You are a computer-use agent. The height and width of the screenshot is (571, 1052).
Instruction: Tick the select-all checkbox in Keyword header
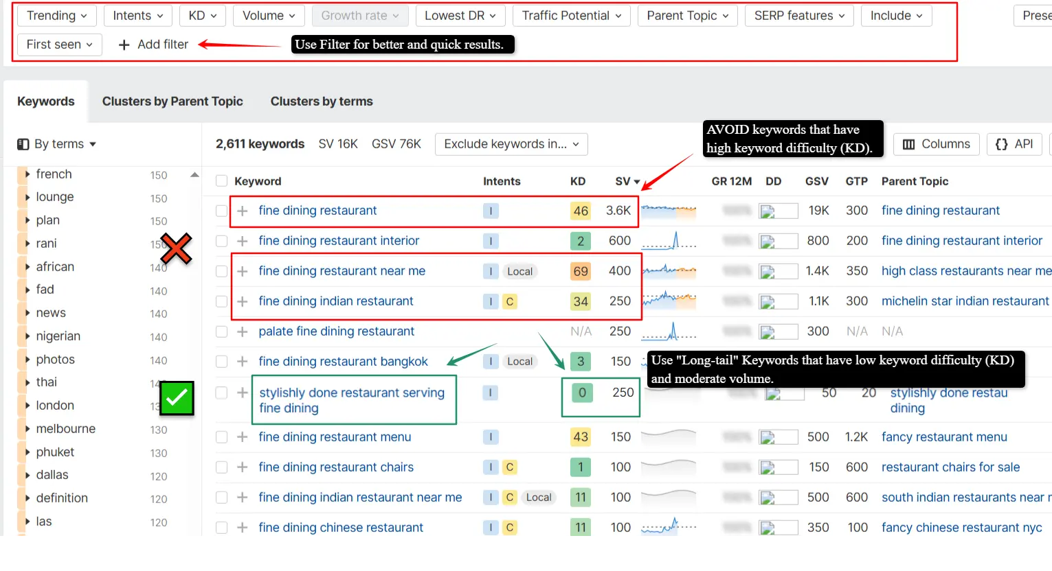pos(221,181)
